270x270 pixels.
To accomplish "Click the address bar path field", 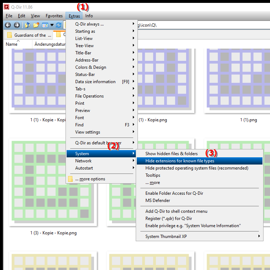I will coord(203,25).
